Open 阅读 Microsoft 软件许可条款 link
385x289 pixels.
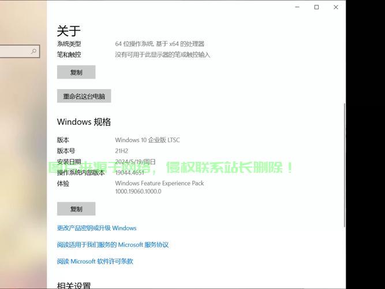tap(95, 261)
